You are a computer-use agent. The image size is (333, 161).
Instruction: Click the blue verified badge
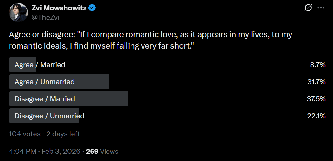(92, 8)
